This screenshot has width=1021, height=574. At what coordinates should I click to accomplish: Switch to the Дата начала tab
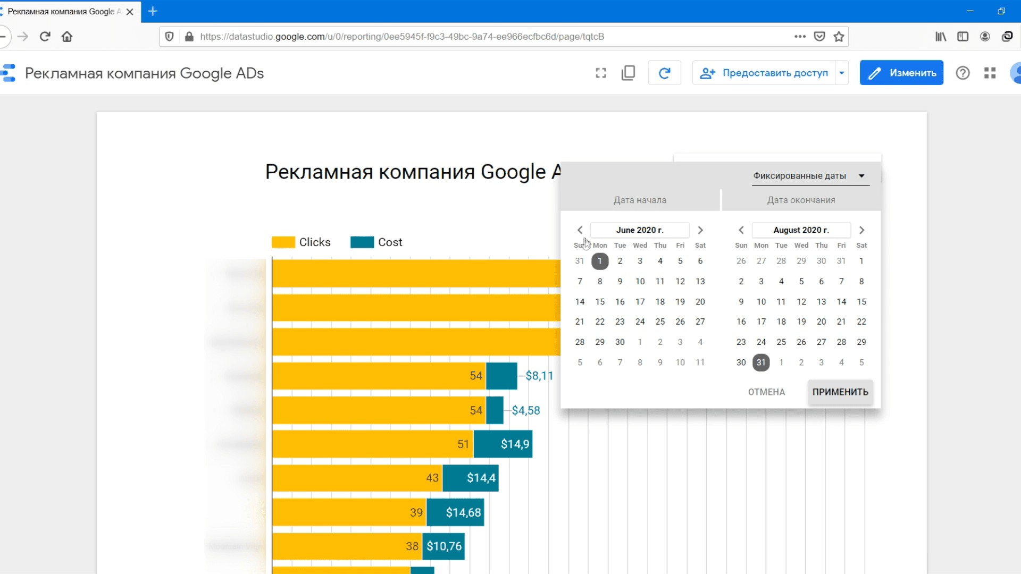pos(640,200)
